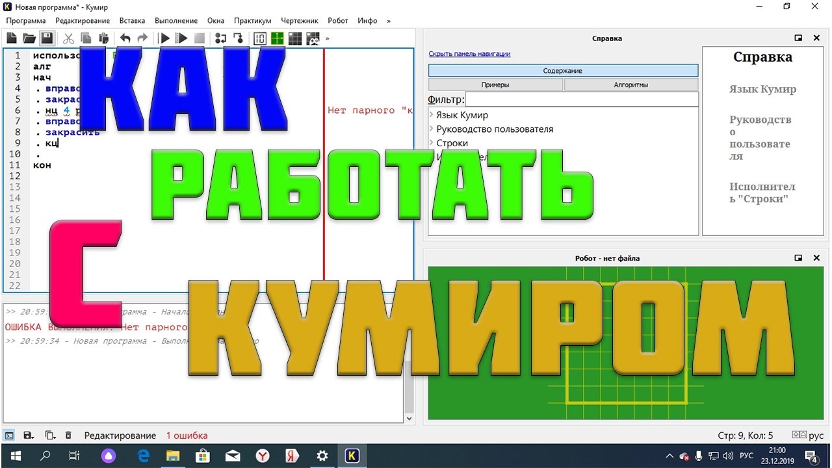Close the Справка panel
This screenshot has width=832, height=468.
pyautogui.click(x=817, y=38)
